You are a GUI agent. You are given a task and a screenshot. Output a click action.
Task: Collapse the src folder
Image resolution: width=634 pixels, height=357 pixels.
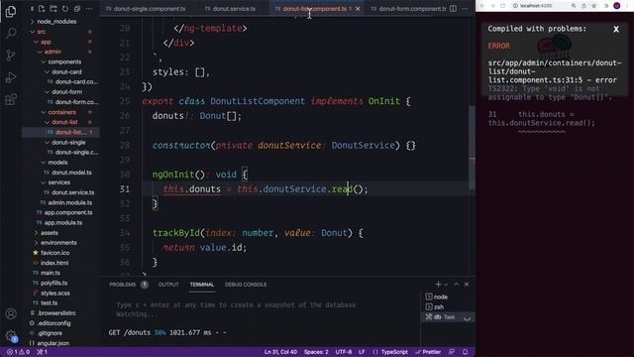42,32
